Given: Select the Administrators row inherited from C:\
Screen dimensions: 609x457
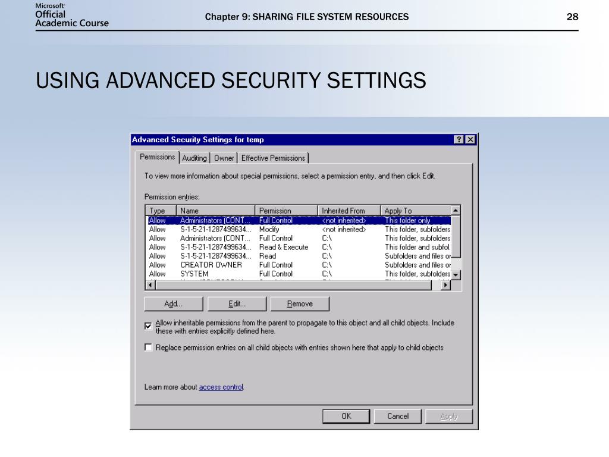Looking at the screenshot, I should coord(299,238).
